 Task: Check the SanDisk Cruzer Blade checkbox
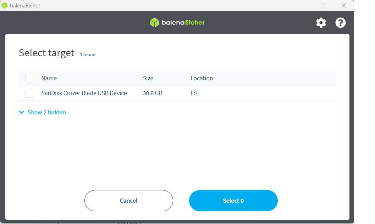(30, 93)
